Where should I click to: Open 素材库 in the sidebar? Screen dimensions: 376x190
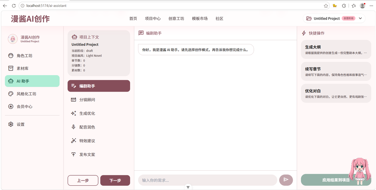pyautogui.click(x=32, y=68)
